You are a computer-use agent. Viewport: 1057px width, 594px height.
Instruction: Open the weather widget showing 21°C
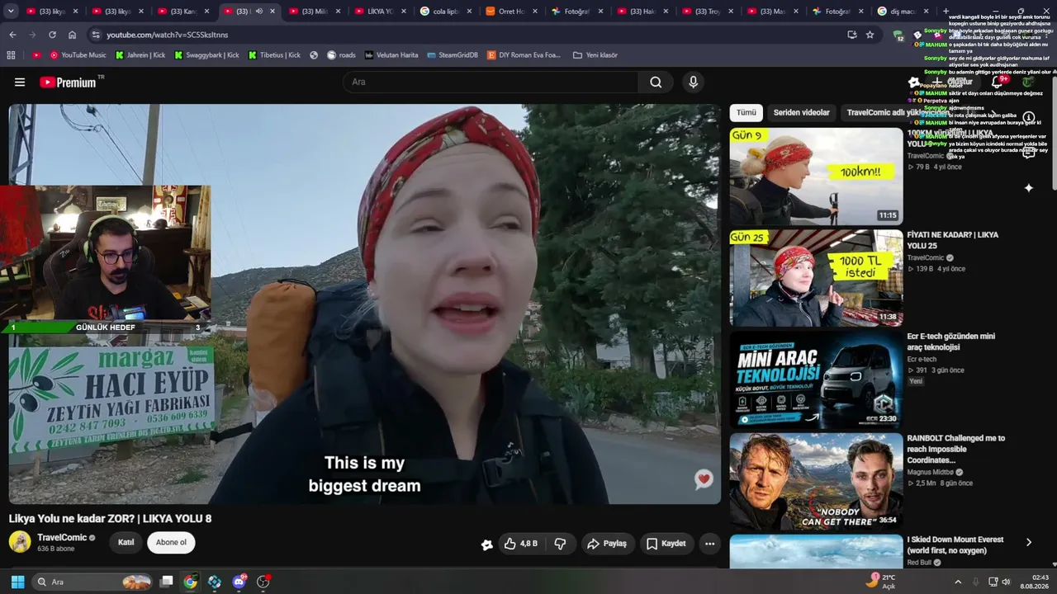(x=880, y=582)
